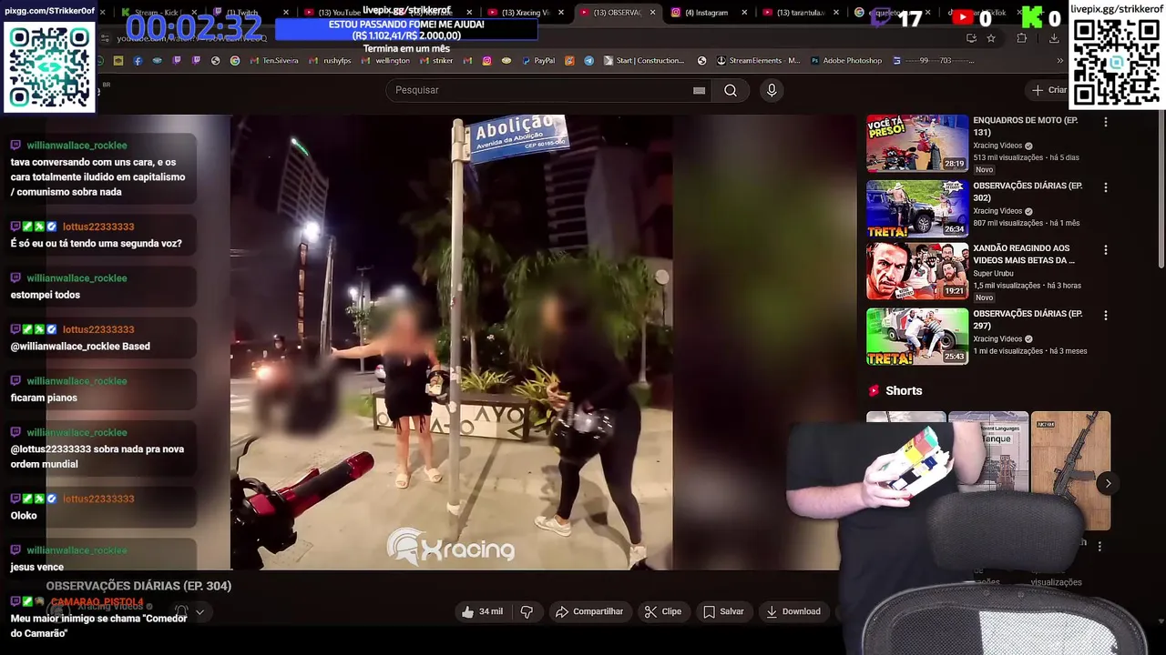Image resolution: width=1166 pixels, height=655 pixels.
Task: Open options for OBSERVAÇÕES DIÁRIAS EP. 297
Action: tap(1106, 315)
